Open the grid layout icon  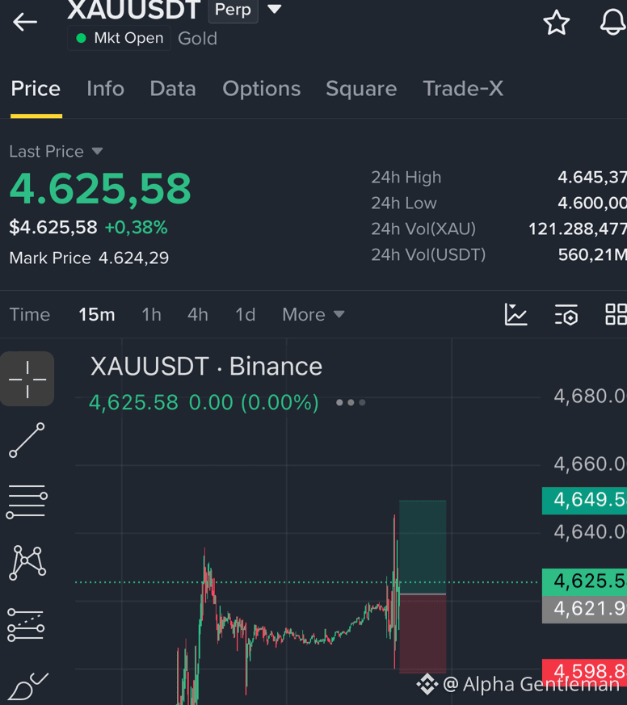pos(616,314)
